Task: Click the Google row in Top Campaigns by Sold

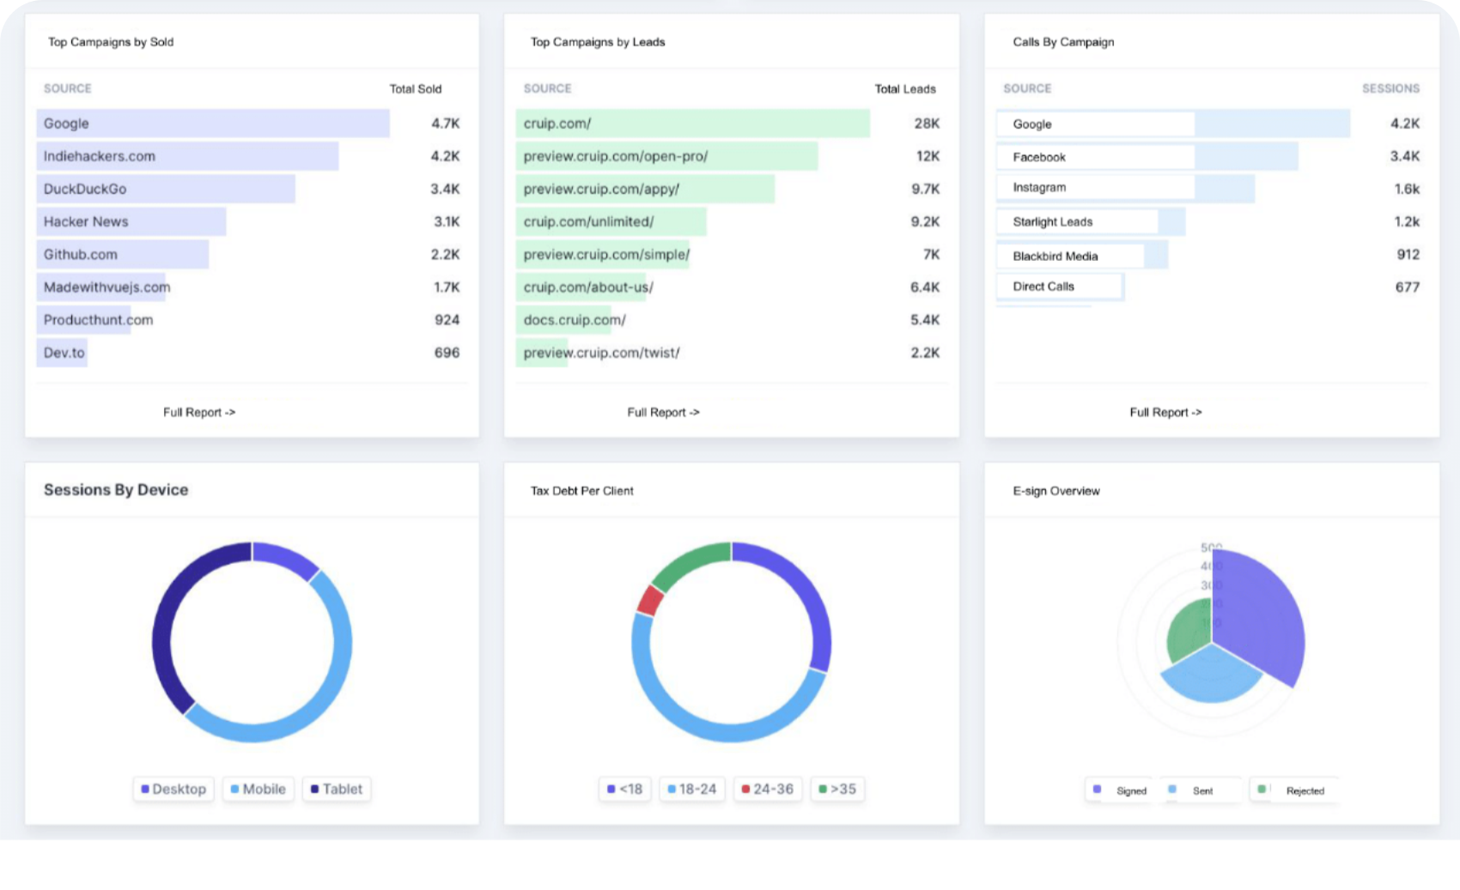Action: pyautogui.click(x=252, y=124)
